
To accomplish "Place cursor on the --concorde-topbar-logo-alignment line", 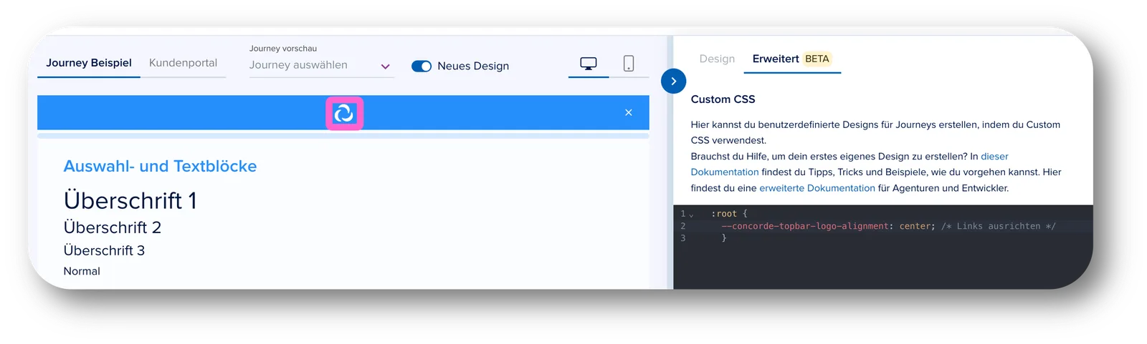I will pyautogui.click(x=887, y=226).
